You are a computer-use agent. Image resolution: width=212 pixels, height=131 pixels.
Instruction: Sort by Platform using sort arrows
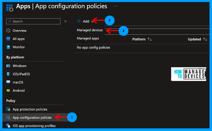[x=150, y=39]
